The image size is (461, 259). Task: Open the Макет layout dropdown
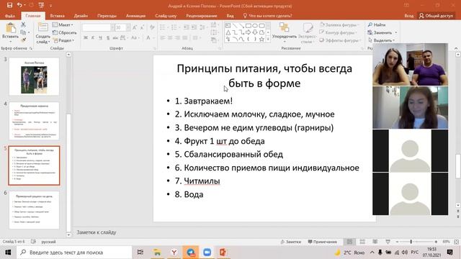click(x=63, y=24)
